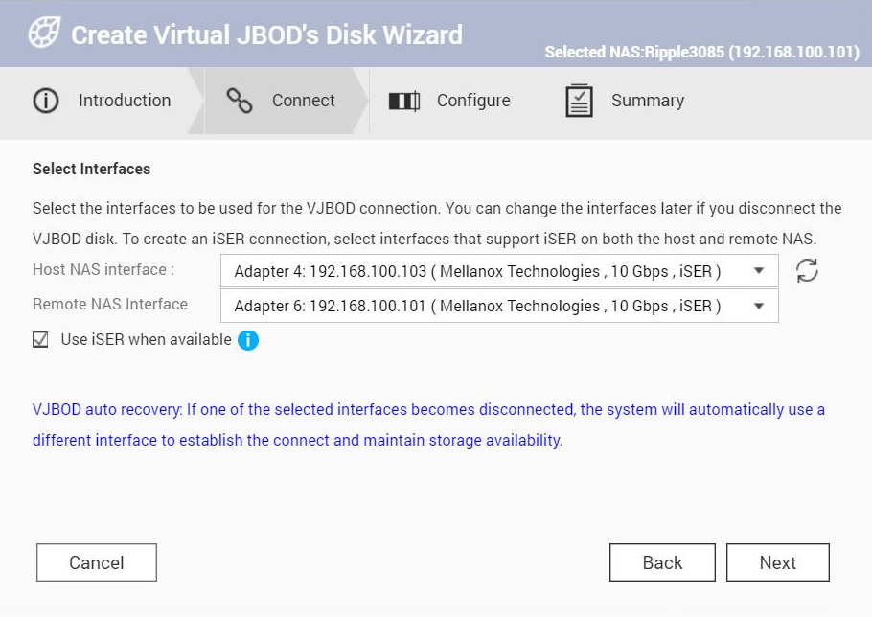Select the Connect step label
872x617 pixels.
(303, 101)
